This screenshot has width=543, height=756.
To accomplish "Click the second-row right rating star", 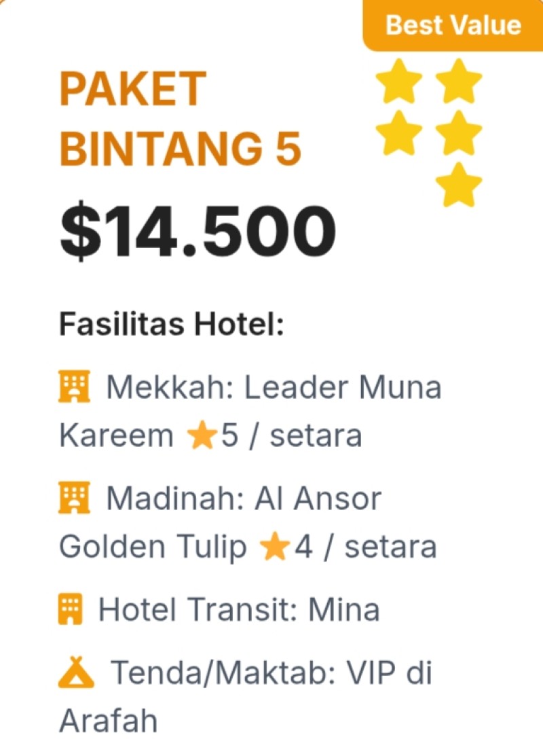I will 459,132.
